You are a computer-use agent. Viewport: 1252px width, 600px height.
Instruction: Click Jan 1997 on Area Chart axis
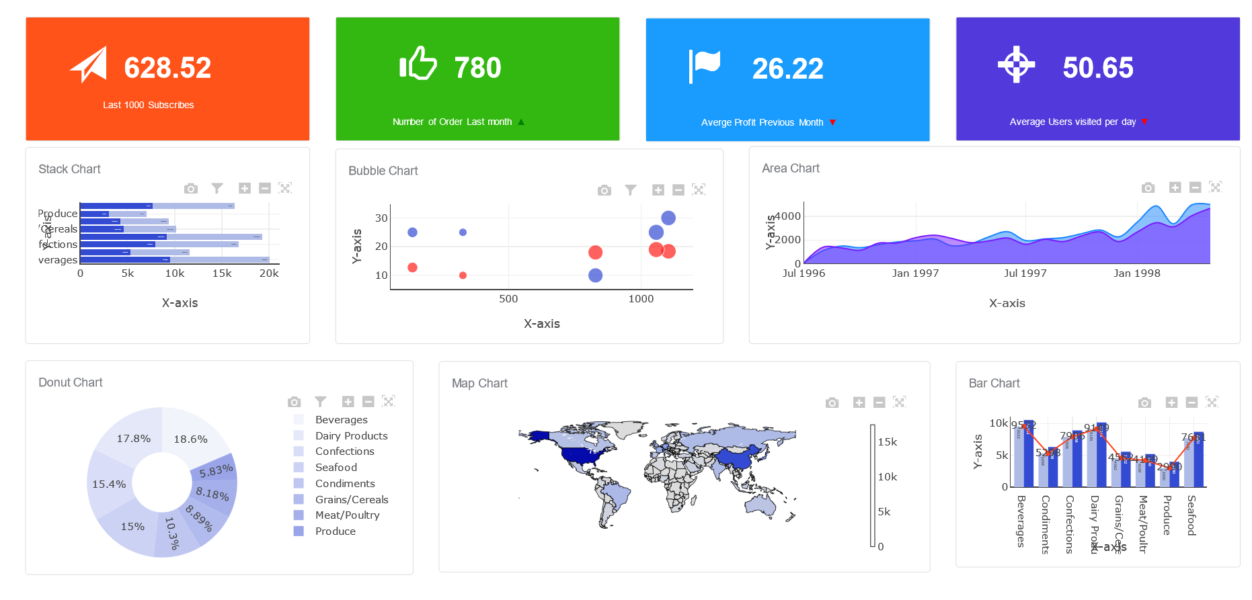pyautogui.click(x=915, y=273)
